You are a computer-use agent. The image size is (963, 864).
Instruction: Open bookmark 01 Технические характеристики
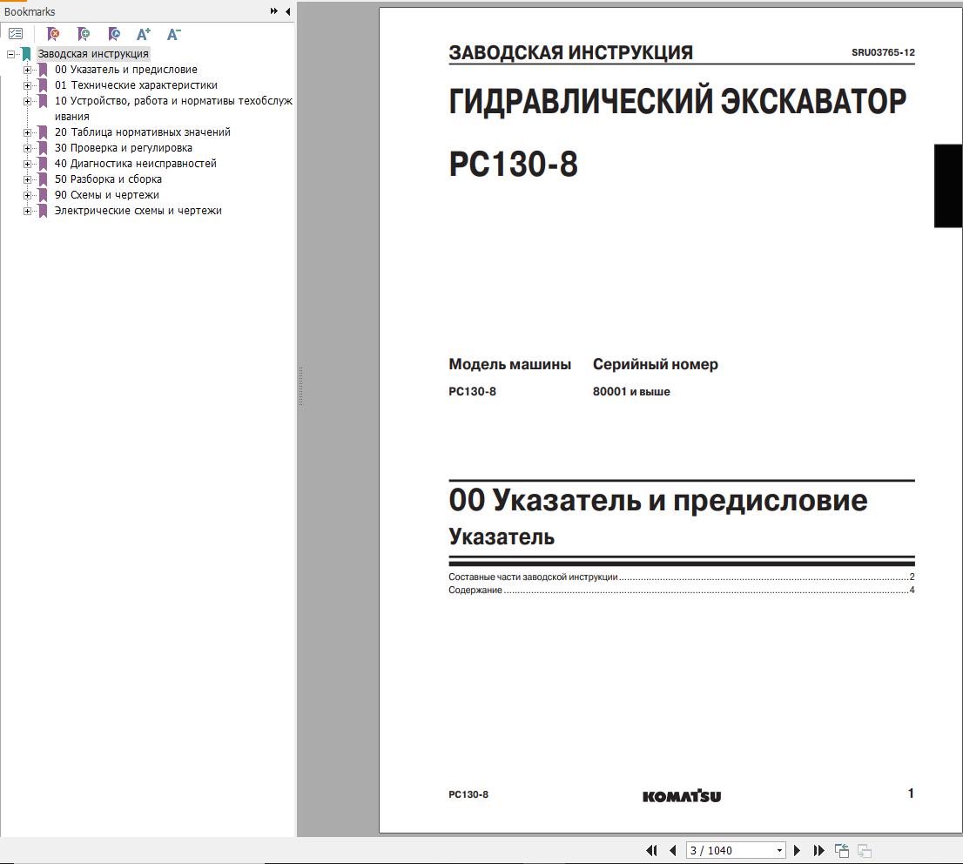136,84
